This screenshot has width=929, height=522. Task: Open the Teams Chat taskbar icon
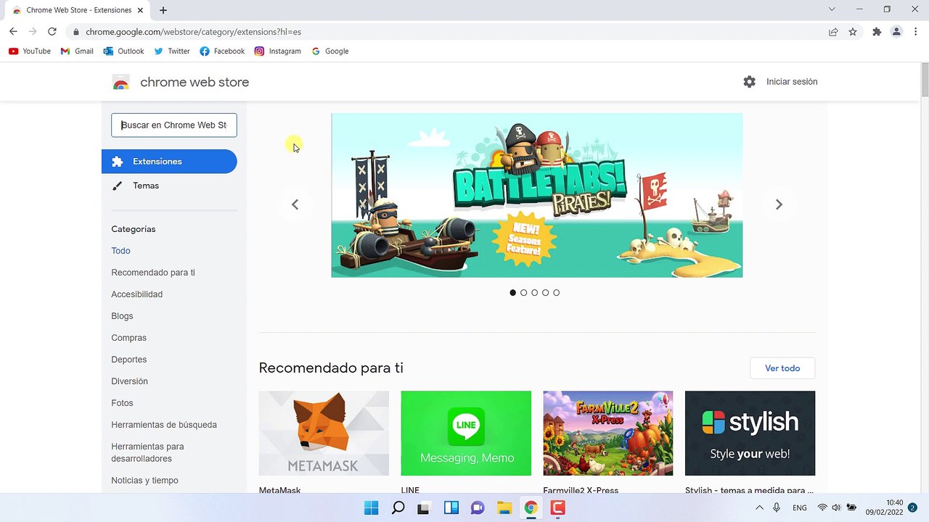pos(478,508)
